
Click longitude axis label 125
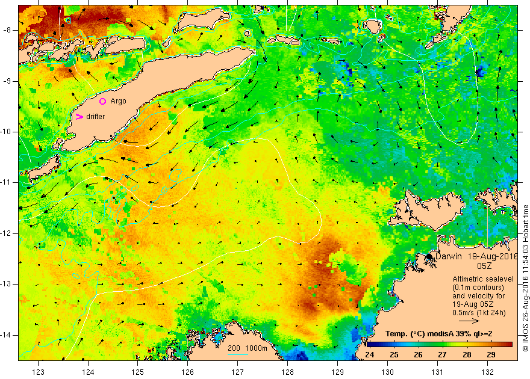coord(137,372)
